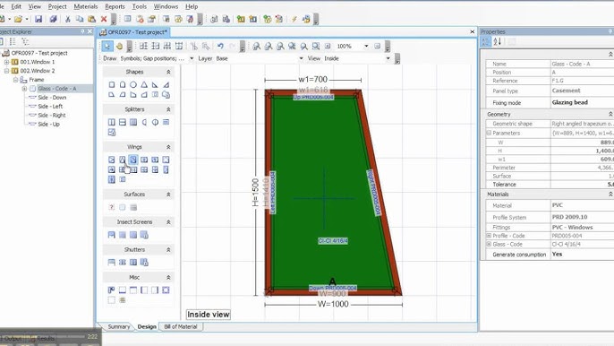The height and width of the screenshot is (346, 614).
Task: Select the circle shape icon
Action: point(133,84)
